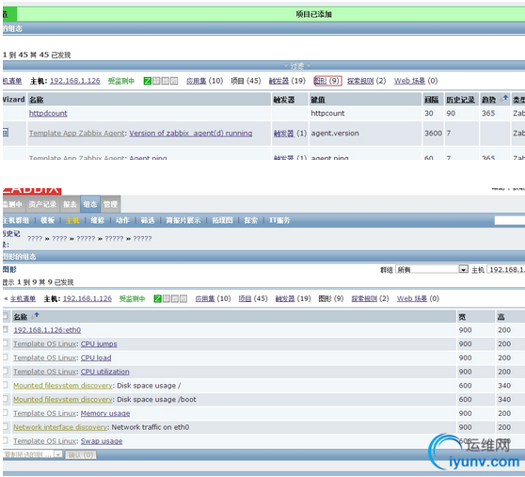Image resolution: width=525 pixels, height=477 pixels.
Task: Open the CPU load graph link
Action: [x=96, y=358]
